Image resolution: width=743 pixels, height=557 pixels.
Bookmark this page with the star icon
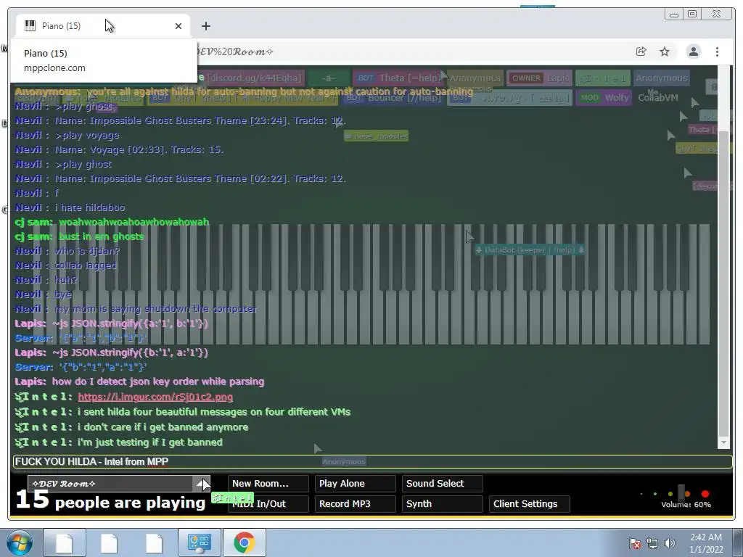(x=665, y=51)
